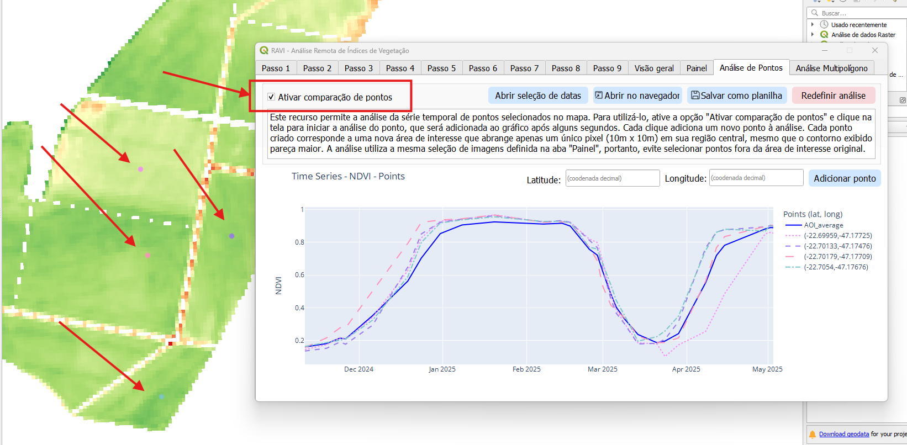Viewport: 907px width, 445px height.
Task: Click the RAVI QGIS logo in title bar
Action: click(264, 50)
